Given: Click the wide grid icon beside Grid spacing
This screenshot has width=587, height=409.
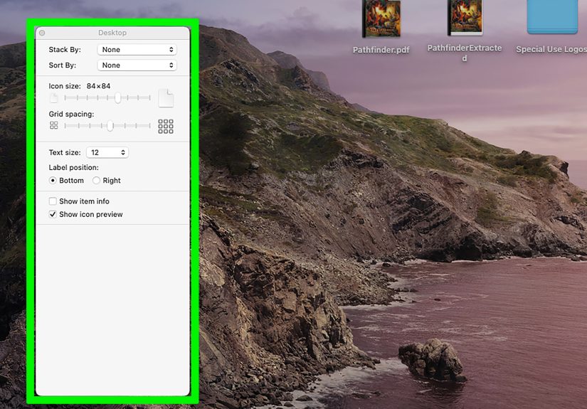Looking at the screenshot, I should pyautogui.click(x=166, y=127).
